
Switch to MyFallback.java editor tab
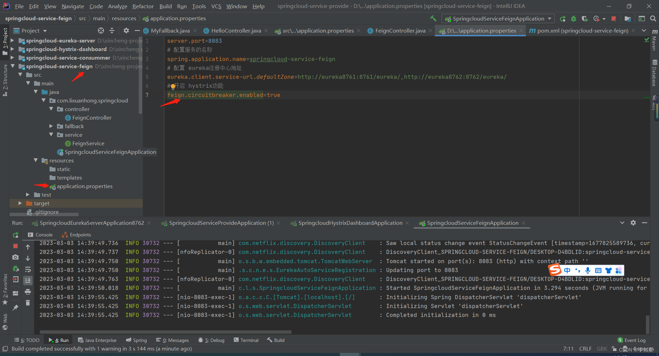pyautogui.click(x=170, y=30)
